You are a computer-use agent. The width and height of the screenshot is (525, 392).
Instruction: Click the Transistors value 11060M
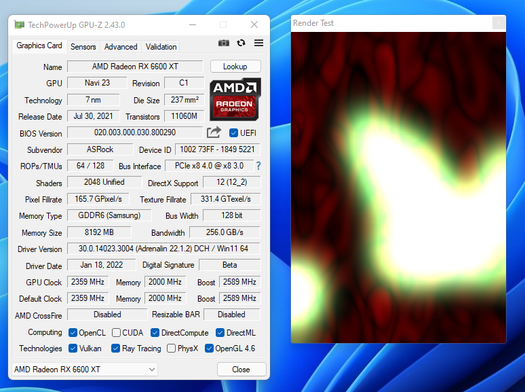click(x=184, y=116)
